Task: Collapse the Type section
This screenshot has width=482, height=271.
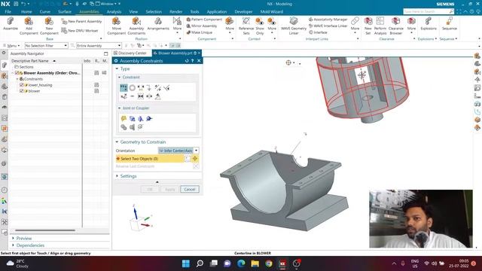Action: click(117, 69)
